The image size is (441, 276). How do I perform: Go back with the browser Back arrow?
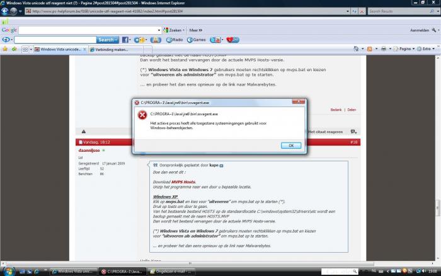(5, 11)
